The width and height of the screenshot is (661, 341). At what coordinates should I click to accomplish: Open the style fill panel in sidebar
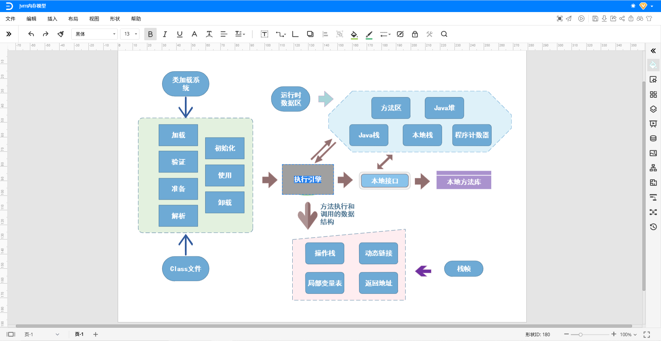(653, 65)
